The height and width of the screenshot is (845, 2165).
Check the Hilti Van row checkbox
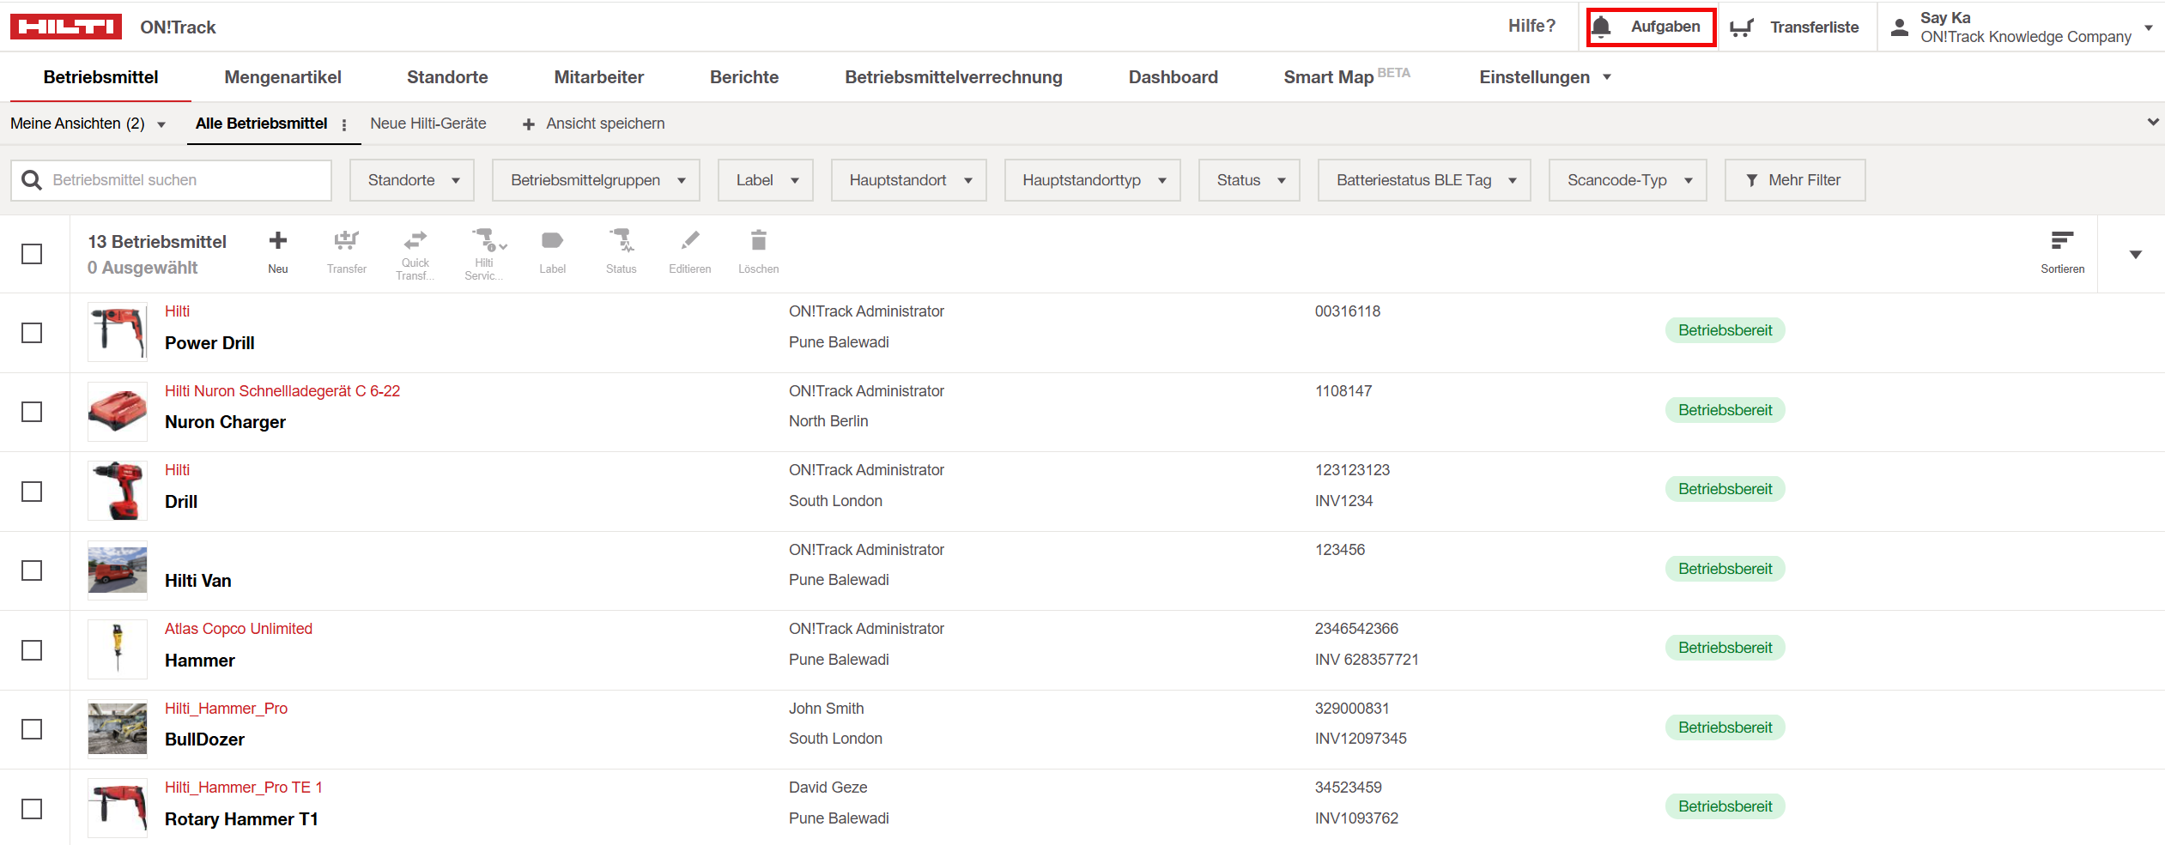(x=32, y=570)
